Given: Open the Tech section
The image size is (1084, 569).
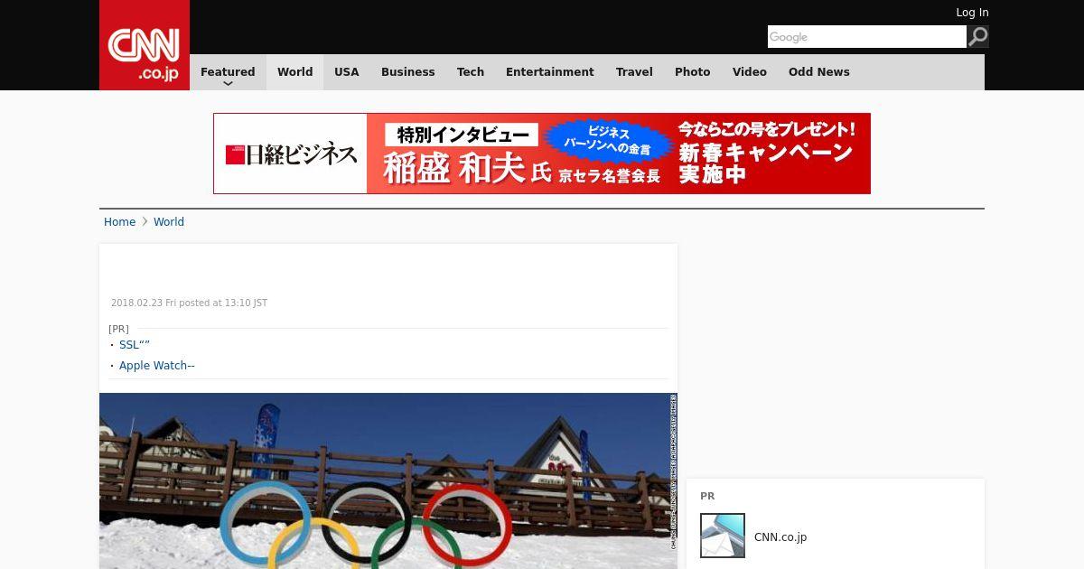Looking at the screenshot, I should pyautogui.click(x=471, y=72).
